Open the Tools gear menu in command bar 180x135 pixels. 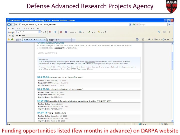[166, 39]
